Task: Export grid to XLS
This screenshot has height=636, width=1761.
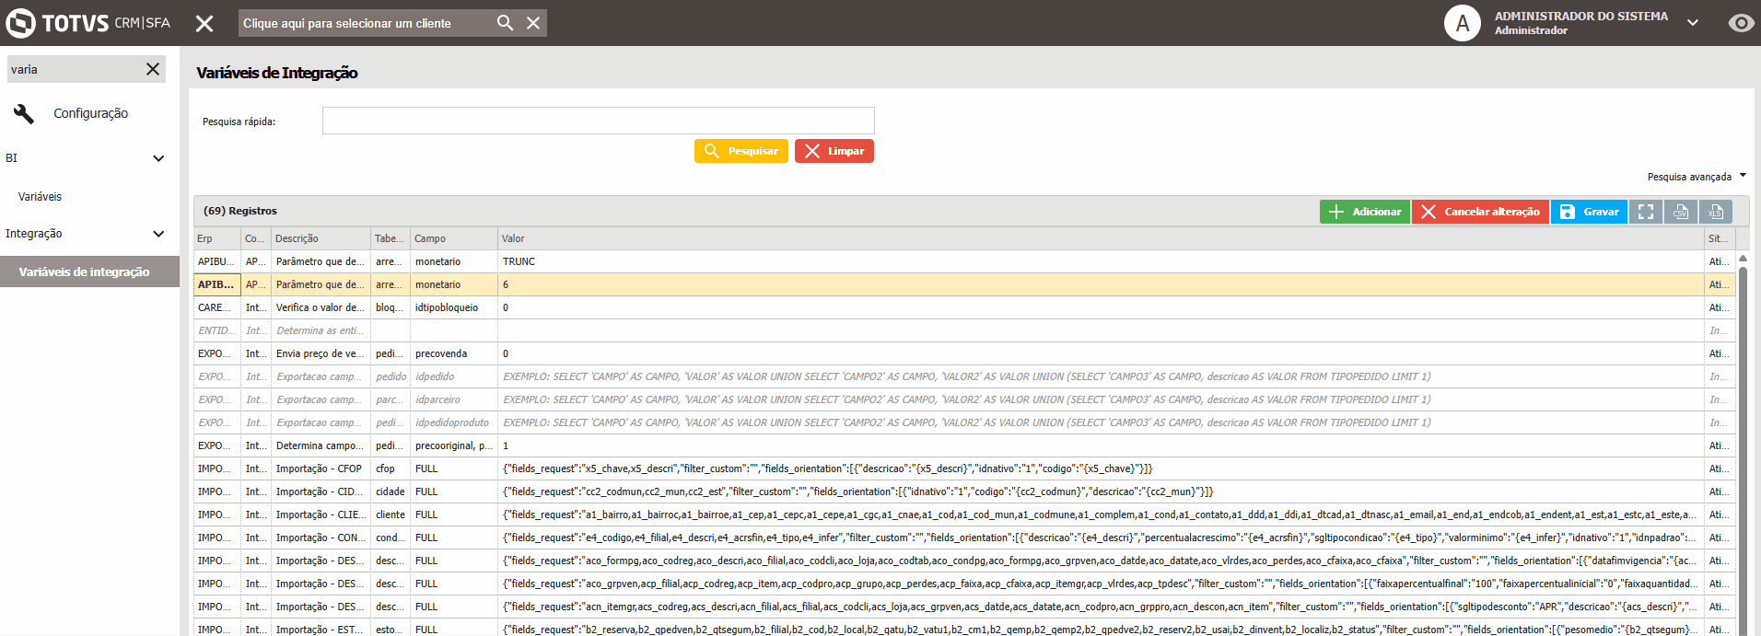Action: click(x=1716, y=212)
